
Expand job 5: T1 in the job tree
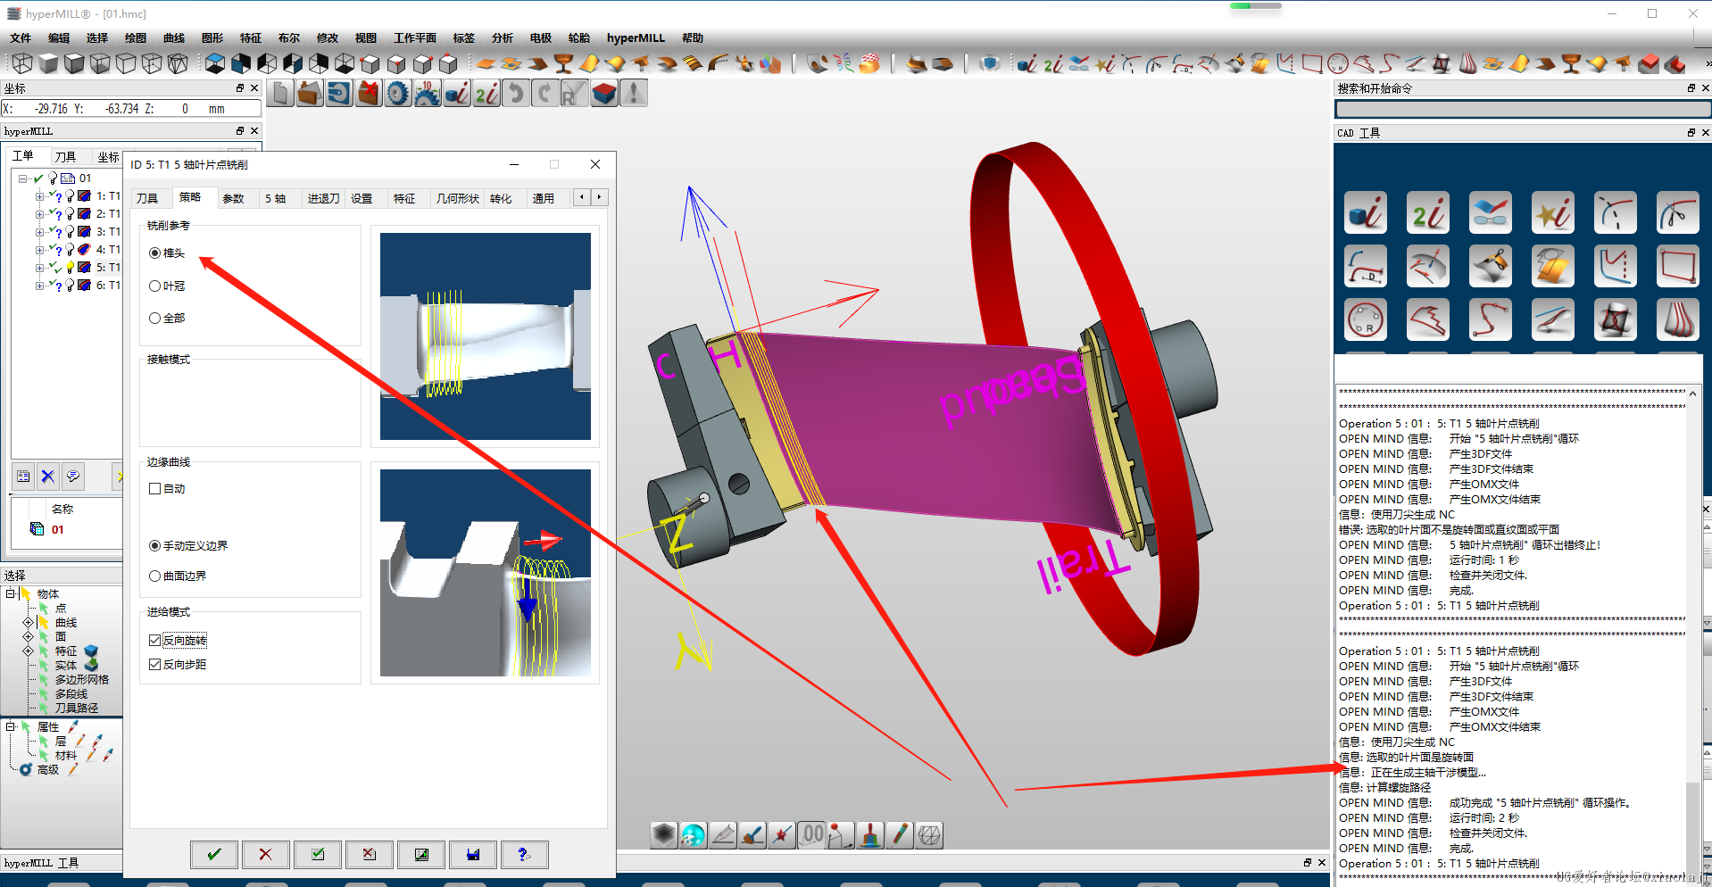point(39,268)
